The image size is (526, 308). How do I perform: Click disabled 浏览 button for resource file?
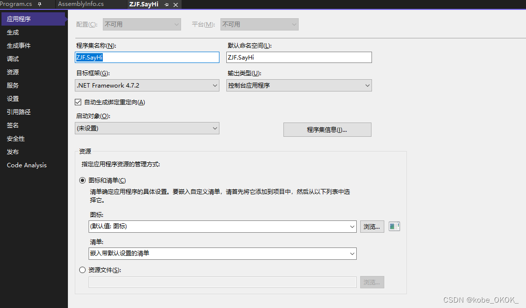[372, 282]
